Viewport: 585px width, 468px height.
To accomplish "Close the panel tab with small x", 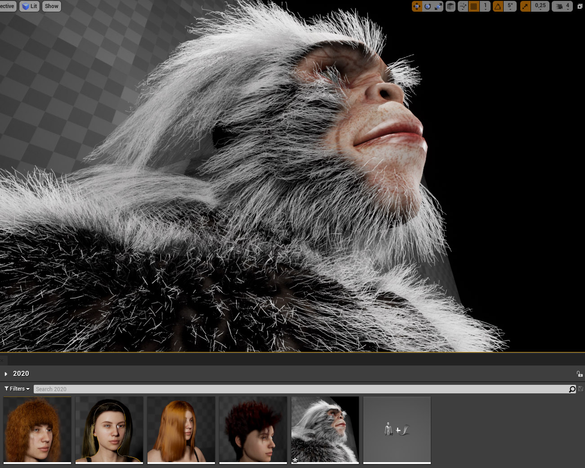I will (x=2, y=360).
